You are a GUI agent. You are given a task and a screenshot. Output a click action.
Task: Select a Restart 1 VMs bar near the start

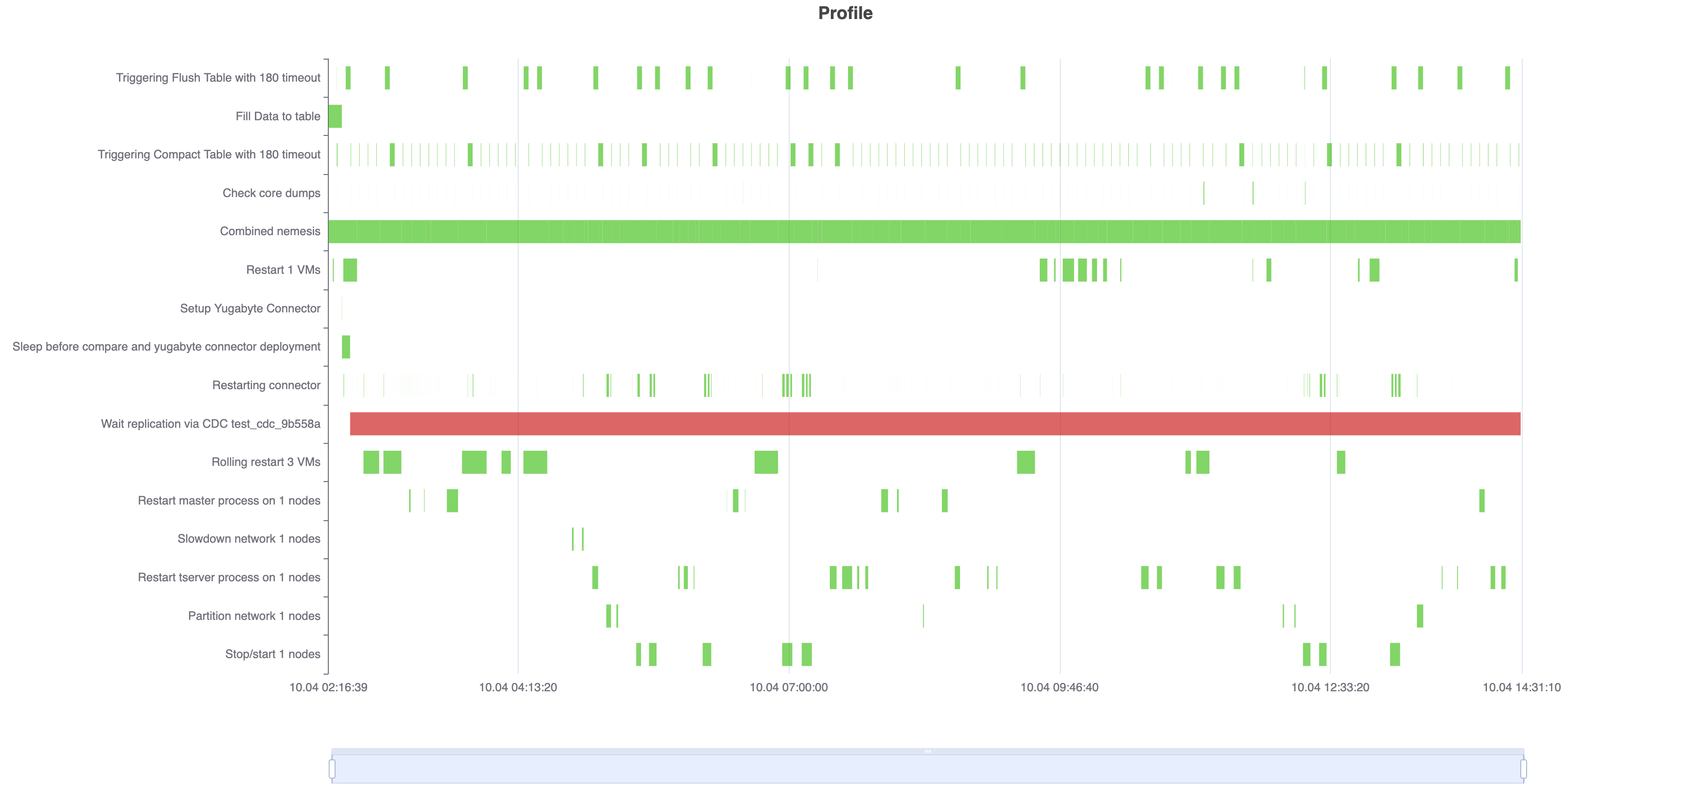(x=349, y=269)
